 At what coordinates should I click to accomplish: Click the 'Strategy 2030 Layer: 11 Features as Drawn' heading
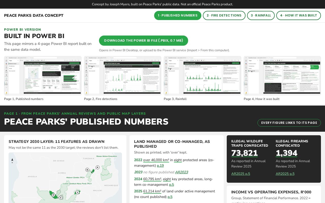click(x=57, y=142)
